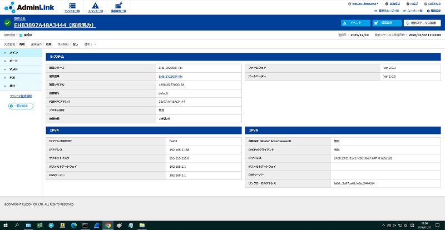Image resolution: width=445 pixels, height=230 pixels.
Task: Select the 統計 sidebar menu item
Action: tap(21, 86)
